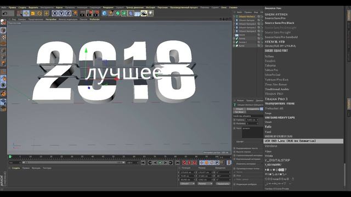Open the green generators icon
351x197 pixels.
[x=117, y=13]
